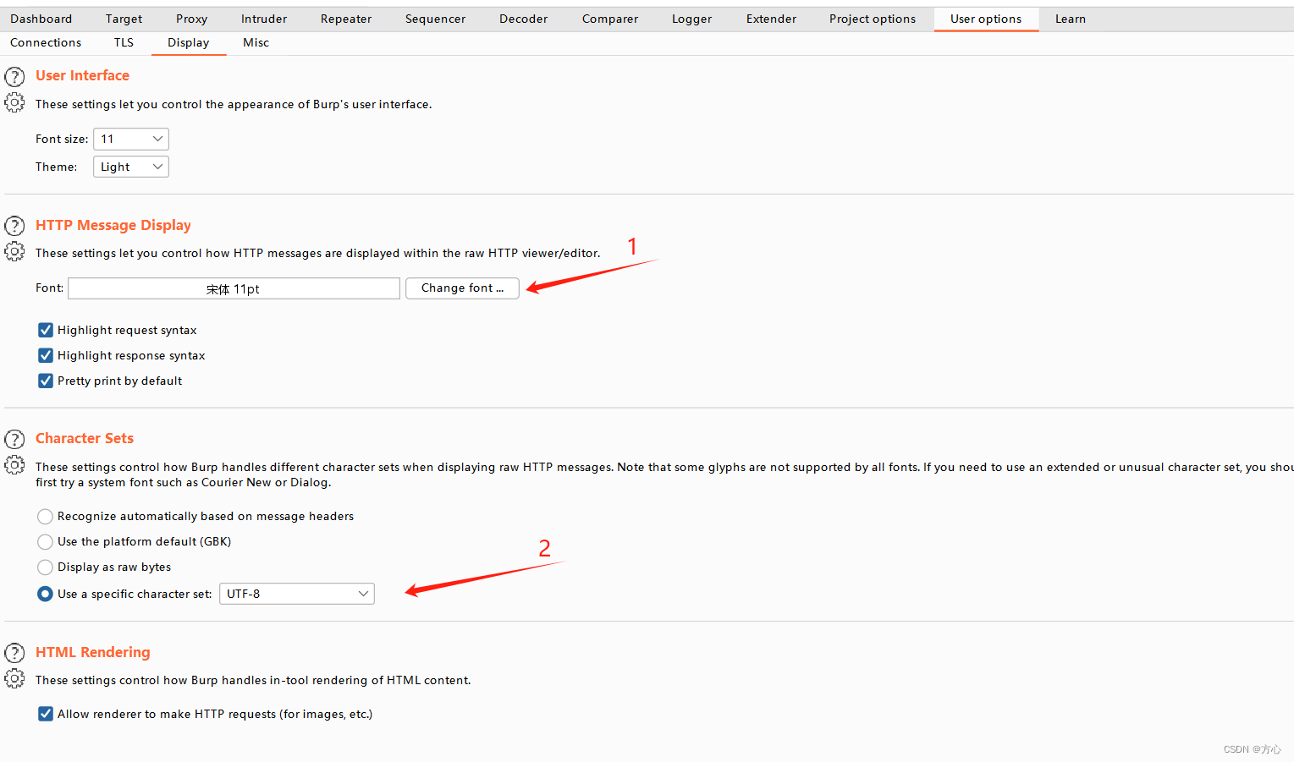Click the HTML Rendering heading
The image size is (1294, 762).
[x=93, y=652]
